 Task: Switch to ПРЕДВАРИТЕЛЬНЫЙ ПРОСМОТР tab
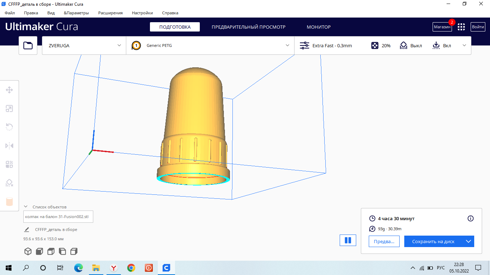coord(248,27)
